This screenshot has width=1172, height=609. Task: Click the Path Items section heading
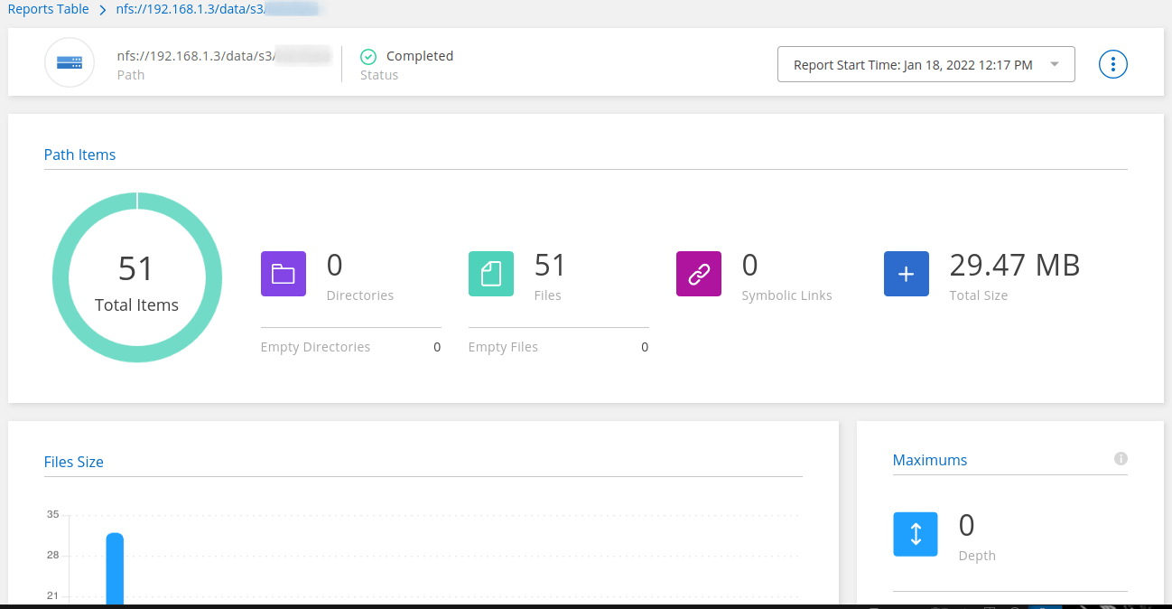[x=79, y=155]
